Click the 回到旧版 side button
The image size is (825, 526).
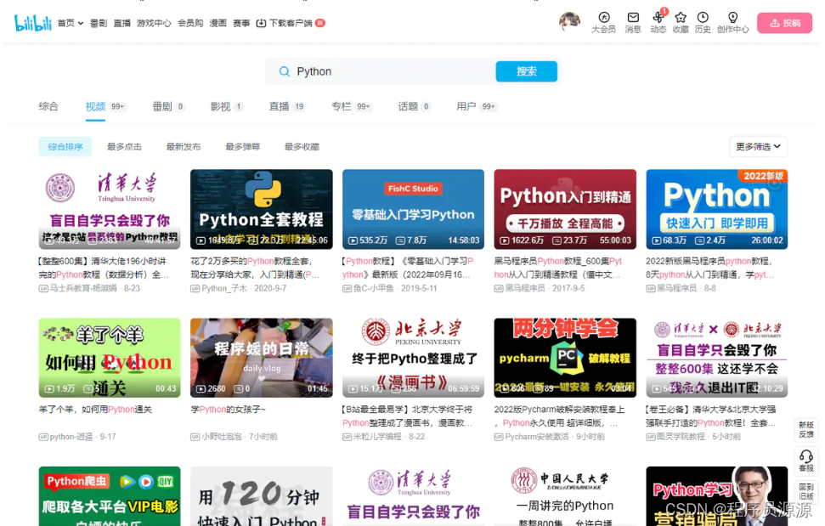coord(806,491)
